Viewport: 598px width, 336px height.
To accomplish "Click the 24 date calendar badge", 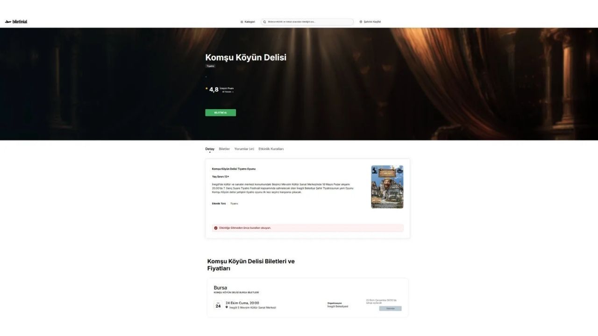I will (x=218, y=305).
